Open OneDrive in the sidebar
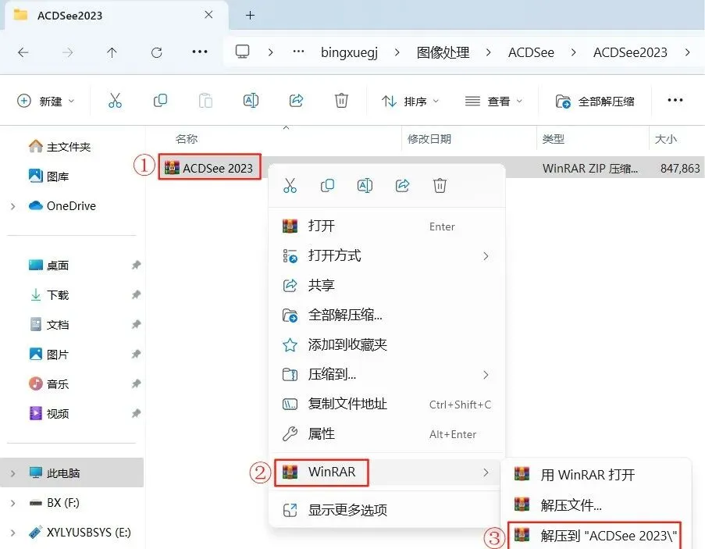The image size is (705, 549). coord(62,206)
